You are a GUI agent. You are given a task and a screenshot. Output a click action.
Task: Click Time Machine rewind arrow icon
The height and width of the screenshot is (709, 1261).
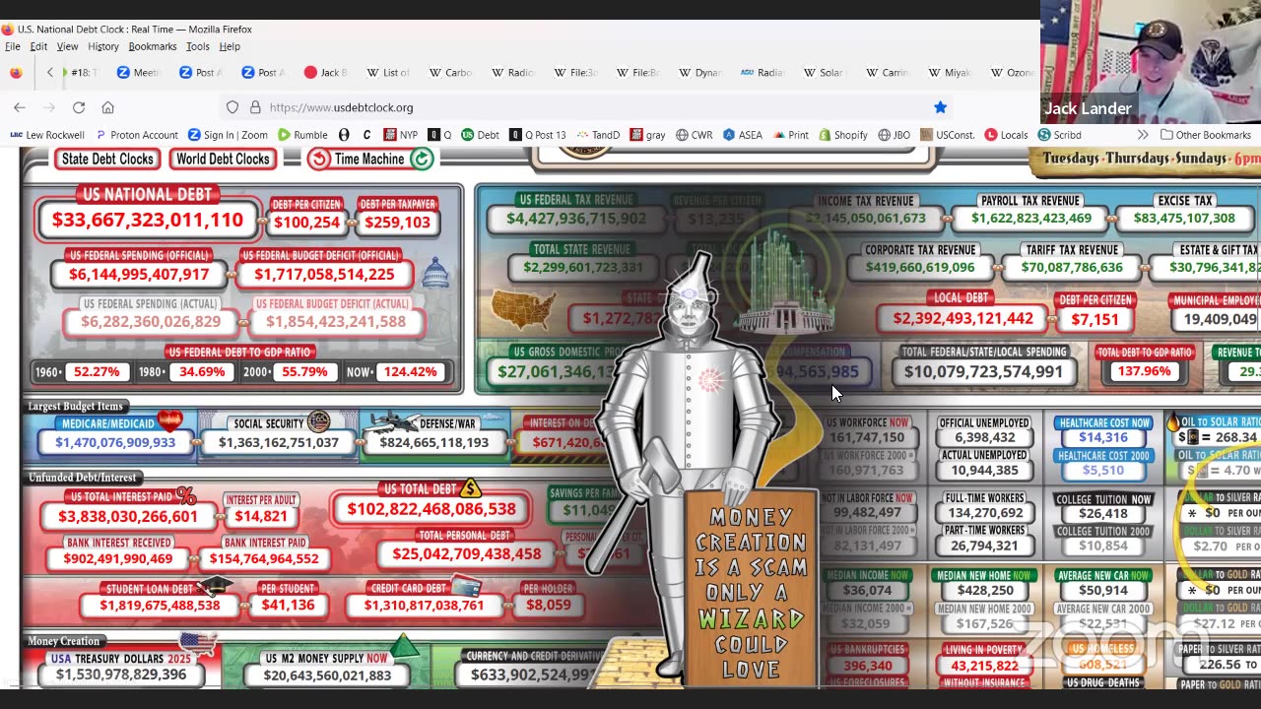(x=318, y=159)
